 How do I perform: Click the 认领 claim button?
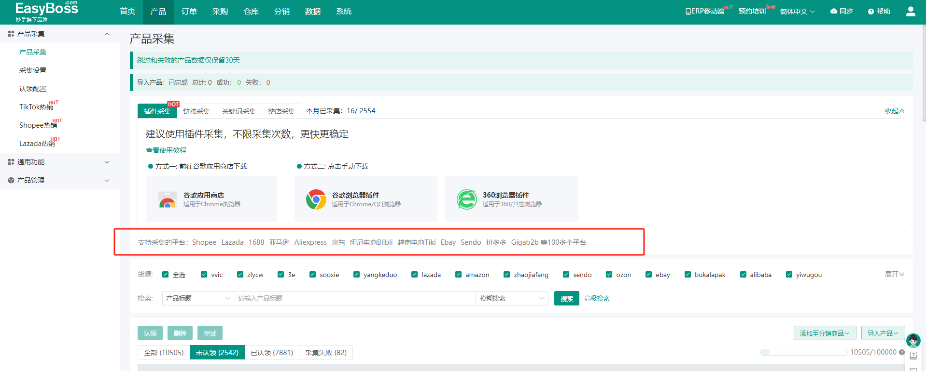point(150,333)
